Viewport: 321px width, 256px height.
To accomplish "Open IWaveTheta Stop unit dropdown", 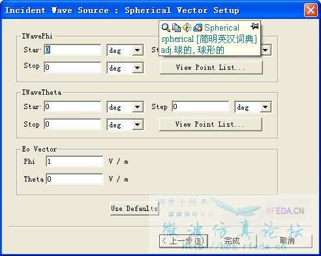I will [137, 125].
